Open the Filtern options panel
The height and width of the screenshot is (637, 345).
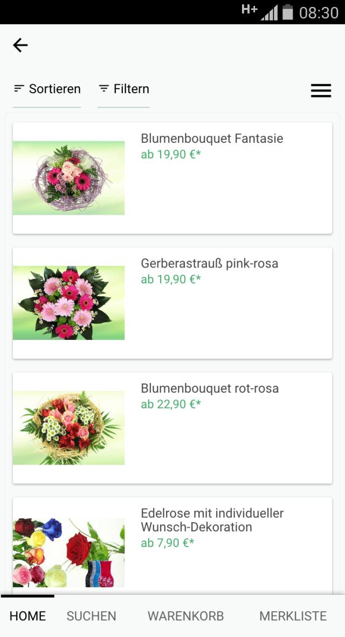123,88
